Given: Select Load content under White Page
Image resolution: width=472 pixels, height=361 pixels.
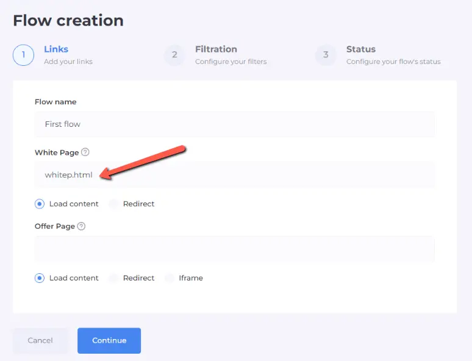Looking at the screenshot, I should [40, 204].
